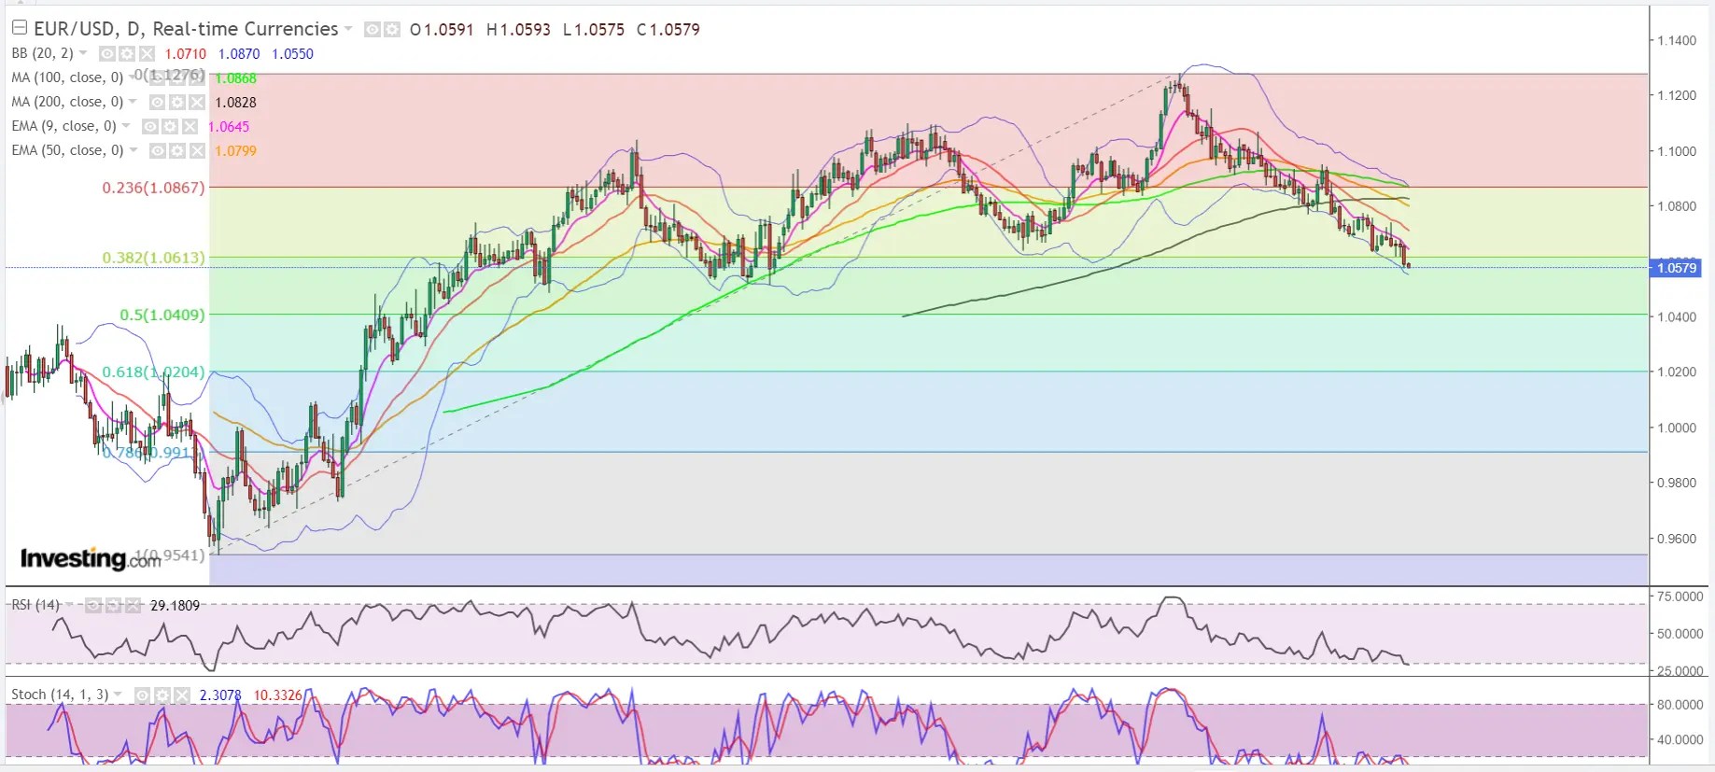Click the 75.0000 RSI axis label
The width and height of the screenshot is (1715, 772).
click(x=1680, y=596)
